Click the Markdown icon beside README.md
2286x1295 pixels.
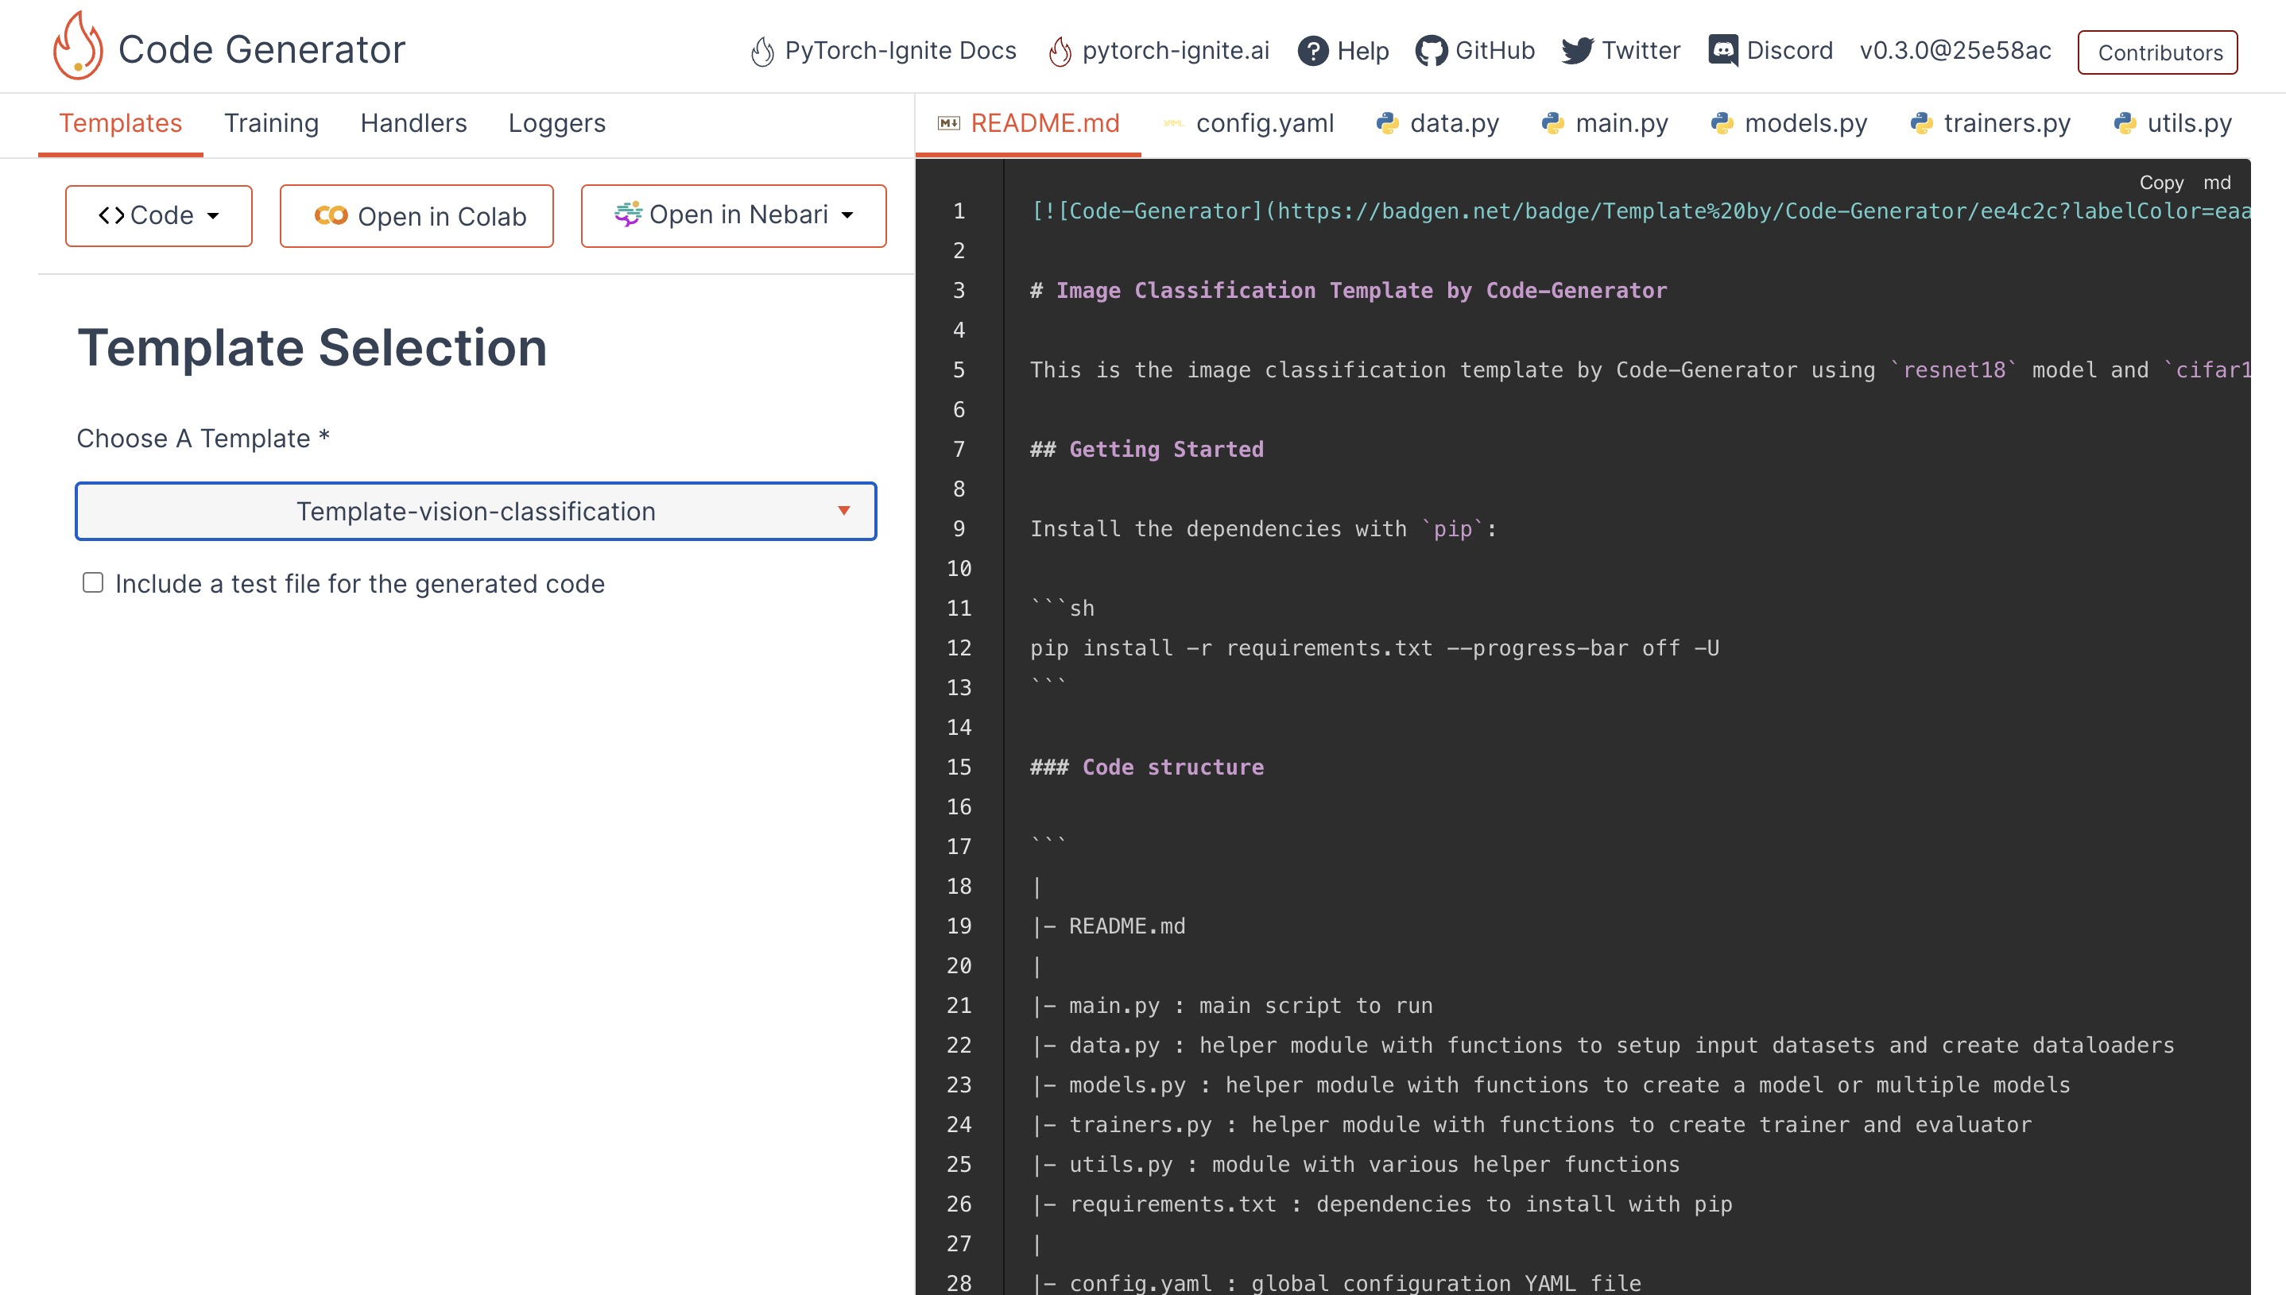click(x=948, y=124)
